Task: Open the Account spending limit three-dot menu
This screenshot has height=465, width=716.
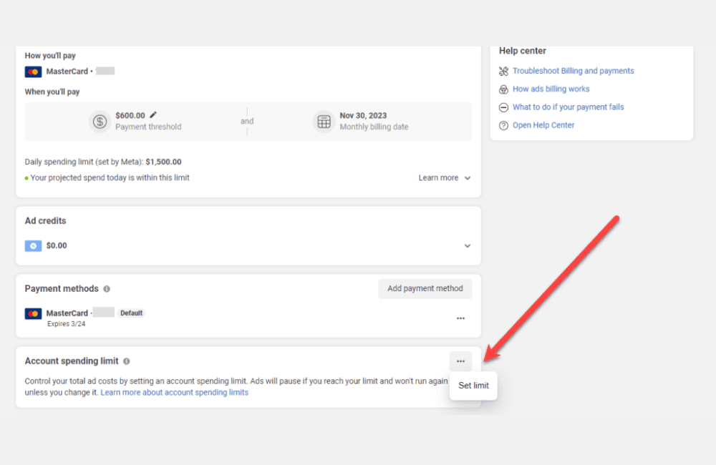Action: point(460,361)
